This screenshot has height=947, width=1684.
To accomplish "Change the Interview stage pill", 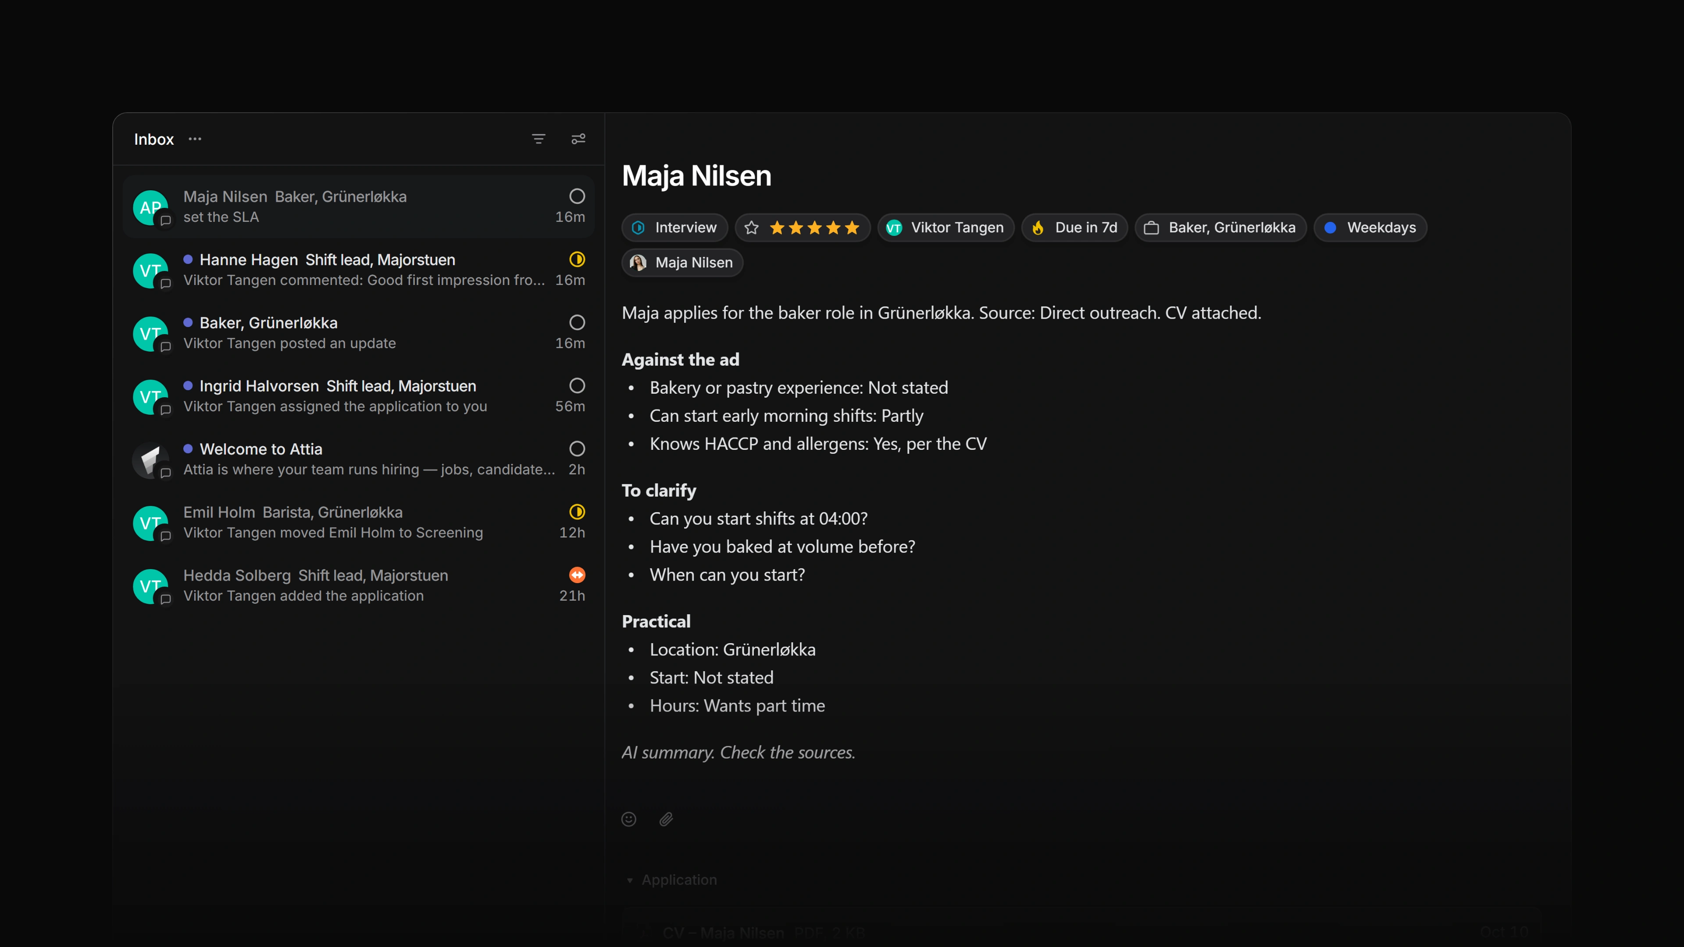I will (674, 228).
